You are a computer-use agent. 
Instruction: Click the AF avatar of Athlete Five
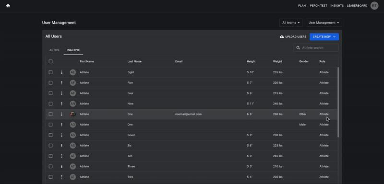pos(73,83)
